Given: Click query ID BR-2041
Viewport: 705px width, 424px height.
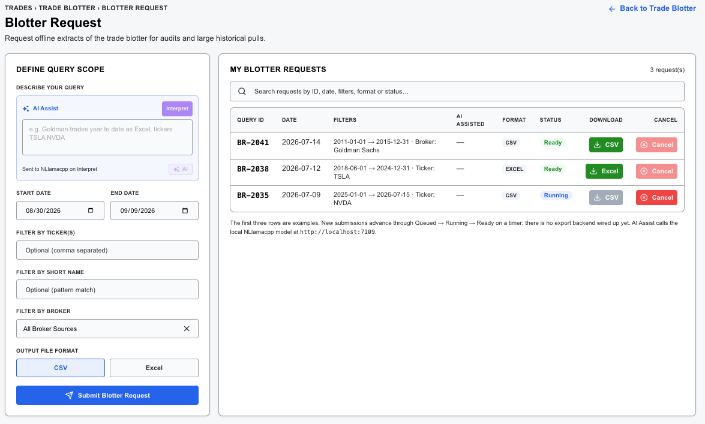Looking at the screenshot, I should (253, 143).
